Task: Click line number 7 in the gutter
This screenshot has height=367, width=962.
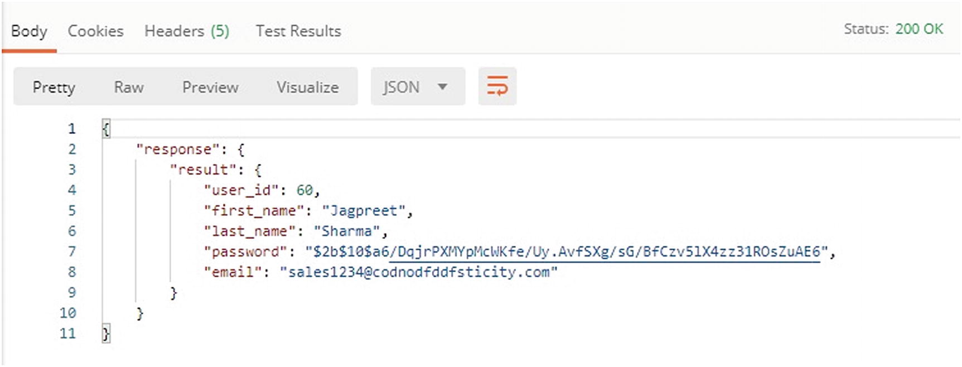Action: (x=71, y=252)
